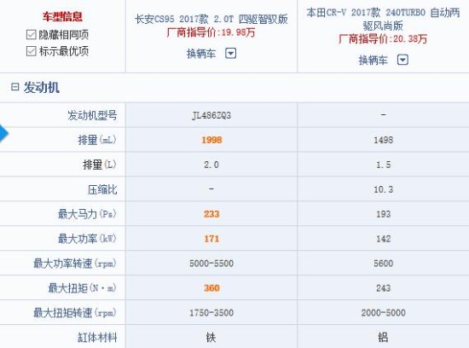Open the dropdown arrow beside 换辆车 for 本田CR-V

[x=402, y=60]
